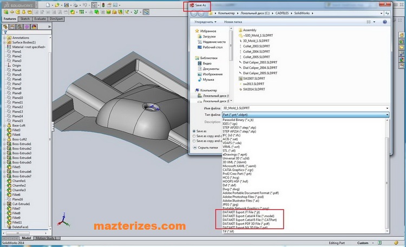406x247 pixels.
Task: Click the feature tree filter funnel icon
Action: tap(4, 32)
